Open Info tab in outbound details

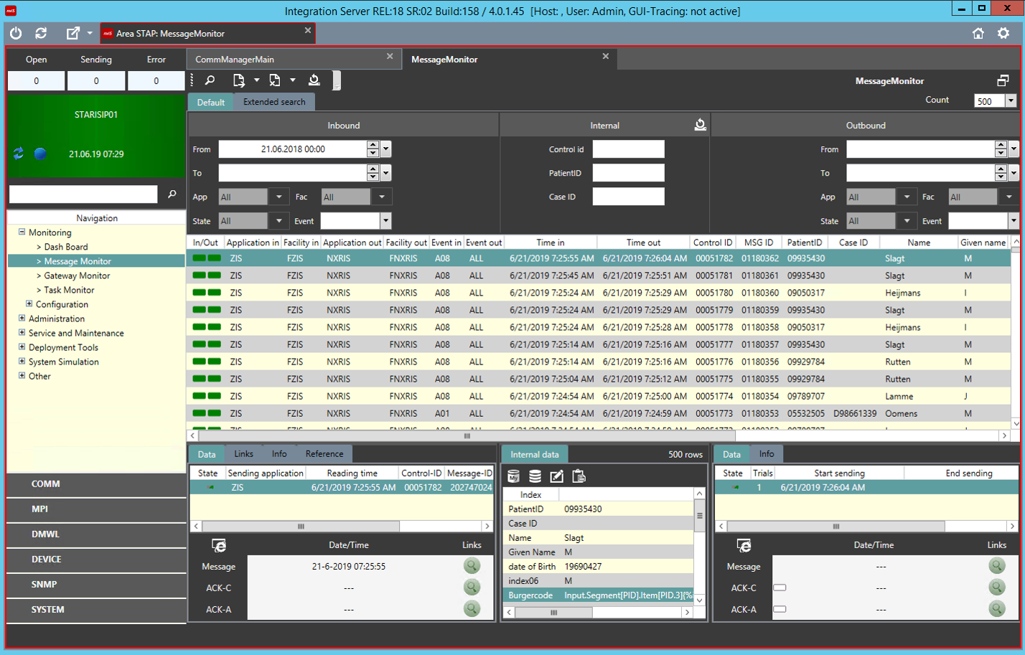tap(767, 454)
